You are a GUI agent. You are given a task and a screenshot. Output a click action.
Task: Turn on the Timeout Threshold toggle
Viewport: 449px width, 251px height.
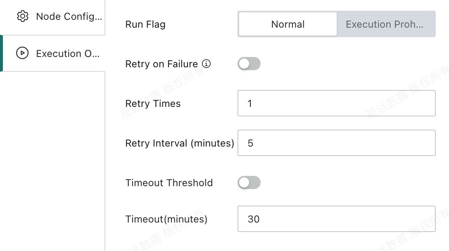[249, 182]
